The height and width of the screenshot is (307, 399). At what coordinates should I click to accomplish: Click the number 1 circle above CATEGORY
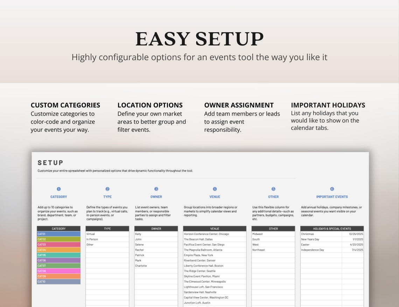pyautogui.click(x=58, y=189)
